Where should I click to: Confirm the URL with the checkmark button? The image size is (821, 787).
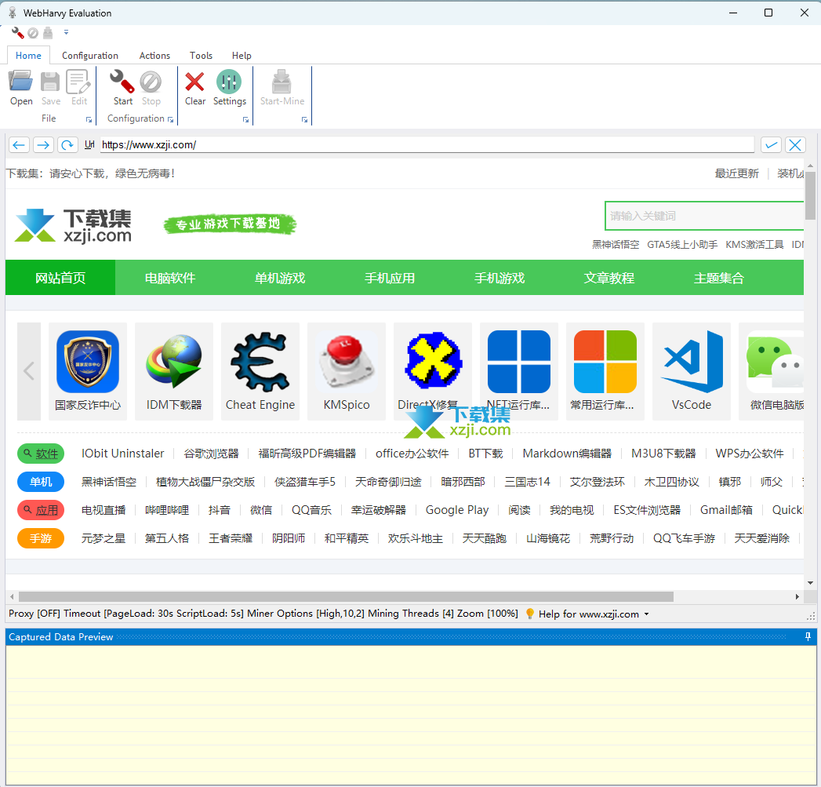(771, 144)
